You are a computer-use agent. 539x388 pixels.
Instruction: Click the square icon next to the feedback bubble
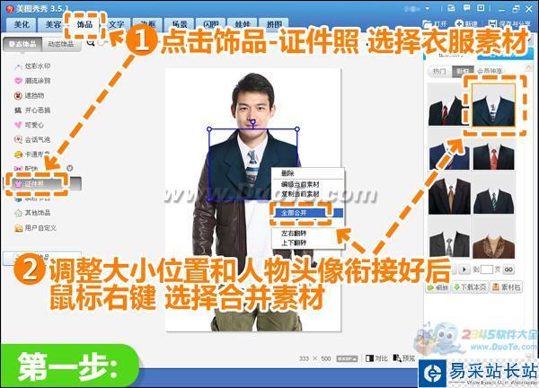click(x=481, y=8)
